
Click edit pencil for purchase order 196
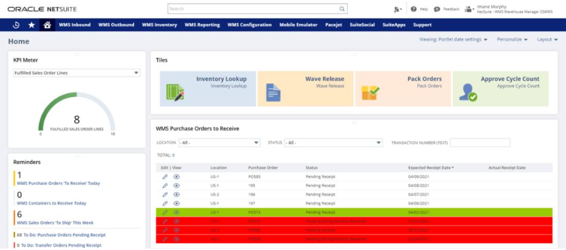(x=165, y=195)
